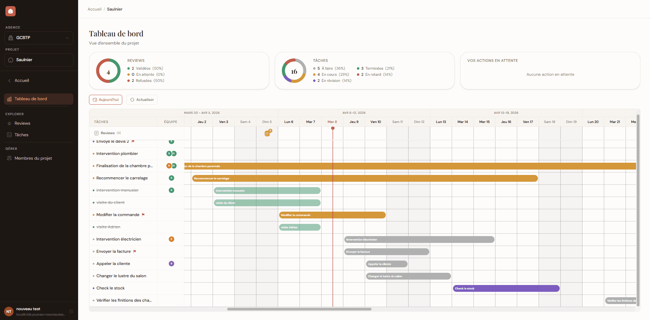This screenshot has width=650, height=320.
Task: Click the orange avatar for Intervention électricien
Action: point(171,239)
